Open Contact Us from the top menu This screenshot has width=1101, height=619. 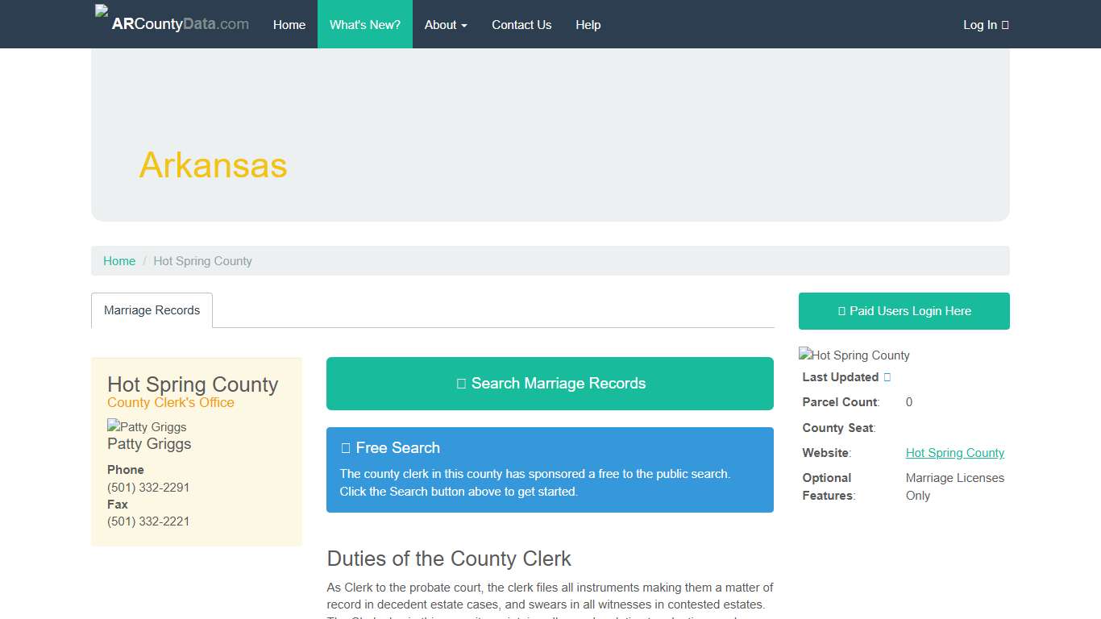pyautogui.click(x=521, y=24)
